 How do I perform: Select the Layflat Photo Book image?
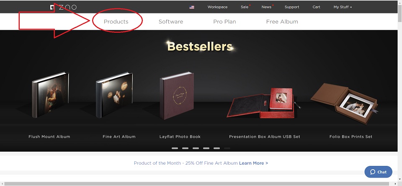(177, 96)
